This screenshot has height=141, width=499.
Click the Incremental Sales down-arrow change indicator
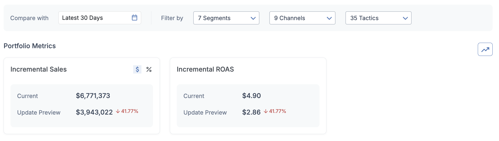click(118, 111)
